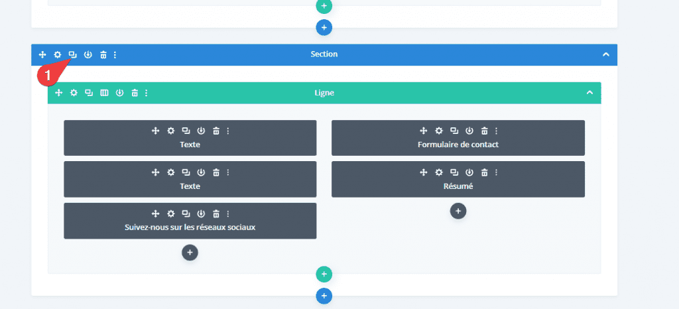Open more options for the Résumé module
The height and width of the screenshot is (309, 679).
point(496,172)
